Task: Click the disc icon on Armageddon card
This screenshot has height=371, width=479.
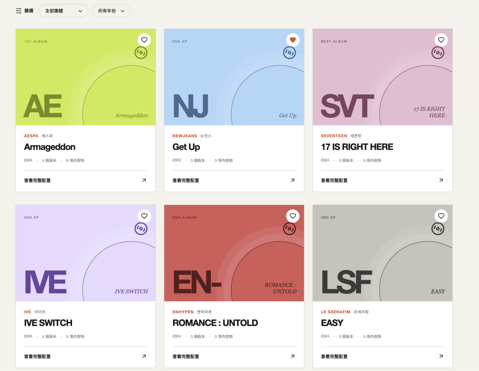Action: tap(141, 52)
